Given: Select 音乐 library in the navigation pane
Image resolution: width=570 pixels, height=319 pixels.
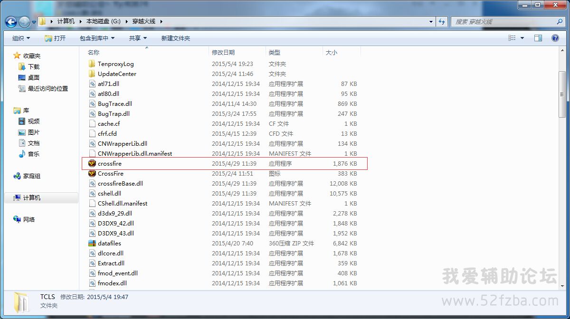Looking at the screenshot, I should click(34, 154).
